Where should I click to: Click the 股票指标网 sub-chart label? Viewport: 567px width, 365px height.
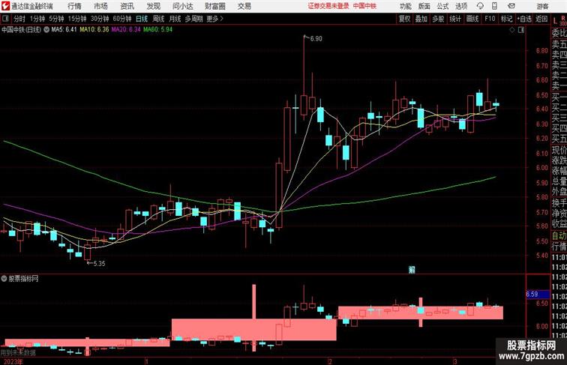(23, 279)
